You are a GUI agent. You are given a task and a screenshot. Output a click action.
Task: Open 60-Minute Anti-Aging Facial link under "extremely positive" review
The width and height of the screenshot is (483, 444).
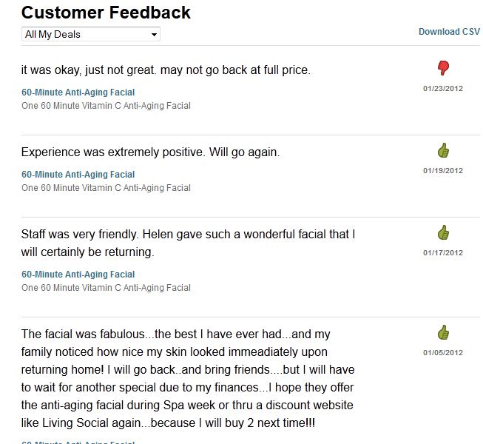(78, 175)
